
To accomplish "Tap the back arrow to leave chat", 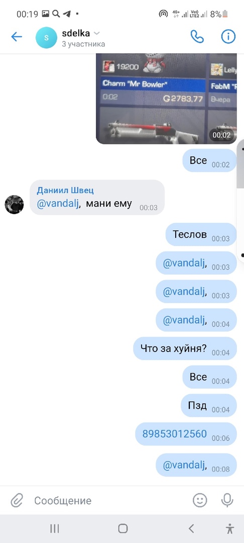I will (16, 37).
